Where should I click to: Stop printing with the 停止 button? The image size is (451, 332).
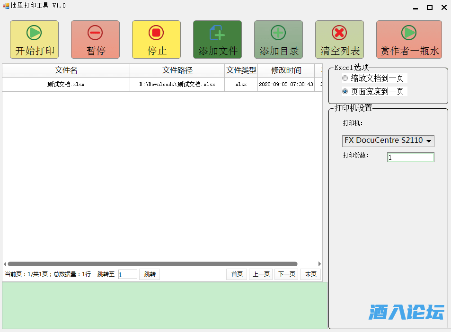[x=156, y=40]
